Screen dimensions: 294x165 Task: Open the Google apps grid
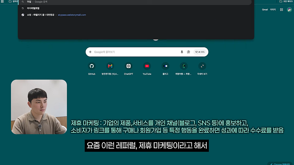click(281, 10)
